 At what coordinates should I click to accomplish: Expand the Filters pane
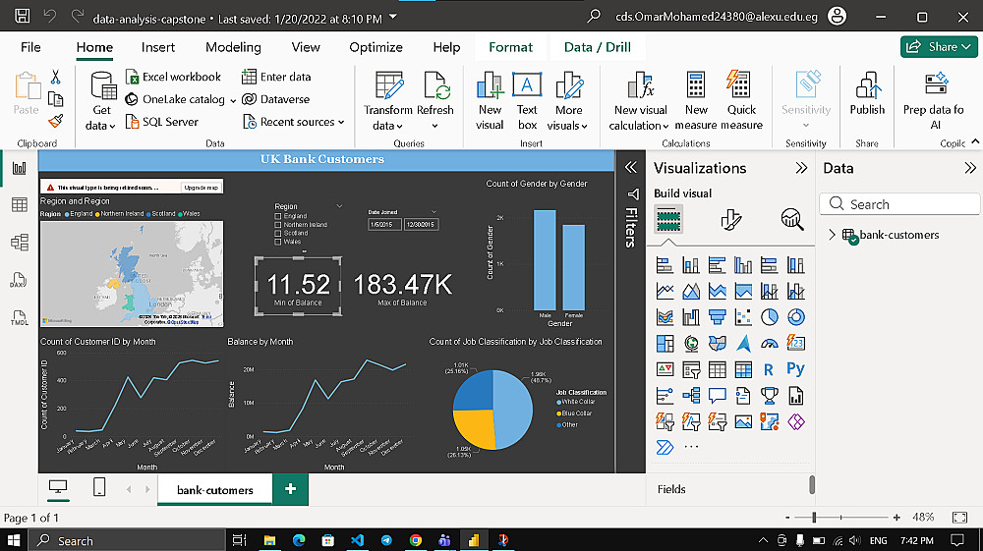tap(631, 167)
